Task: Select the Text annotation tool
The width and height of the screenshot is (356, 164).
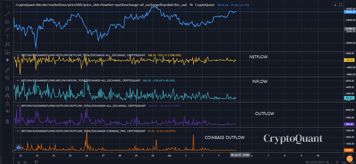Action: tap(7, 36)
